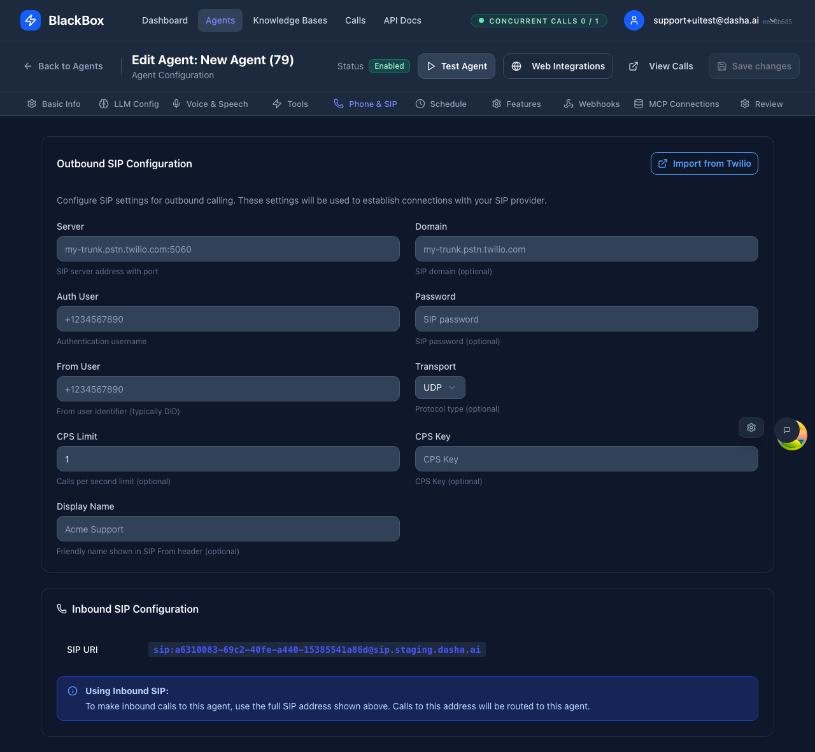Click the 'Outbound SIP Configuration' heading

pyautogui.click(x=124, y=164)
